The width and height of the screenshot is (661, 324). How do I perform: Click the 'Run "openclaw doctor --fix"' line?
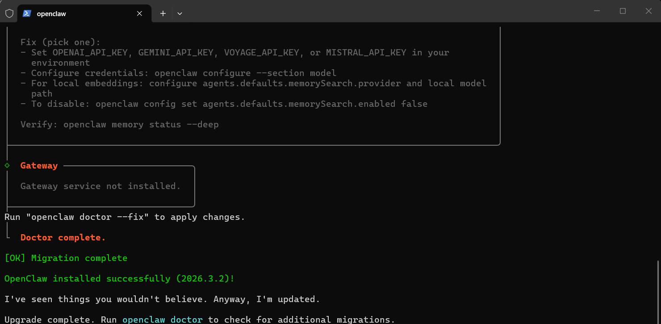coord(125,217)
